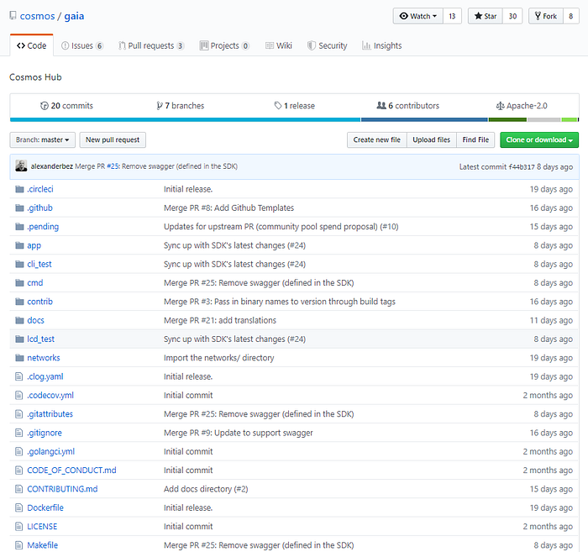Click the .github folder icon
588x552 pixels.
19,208
